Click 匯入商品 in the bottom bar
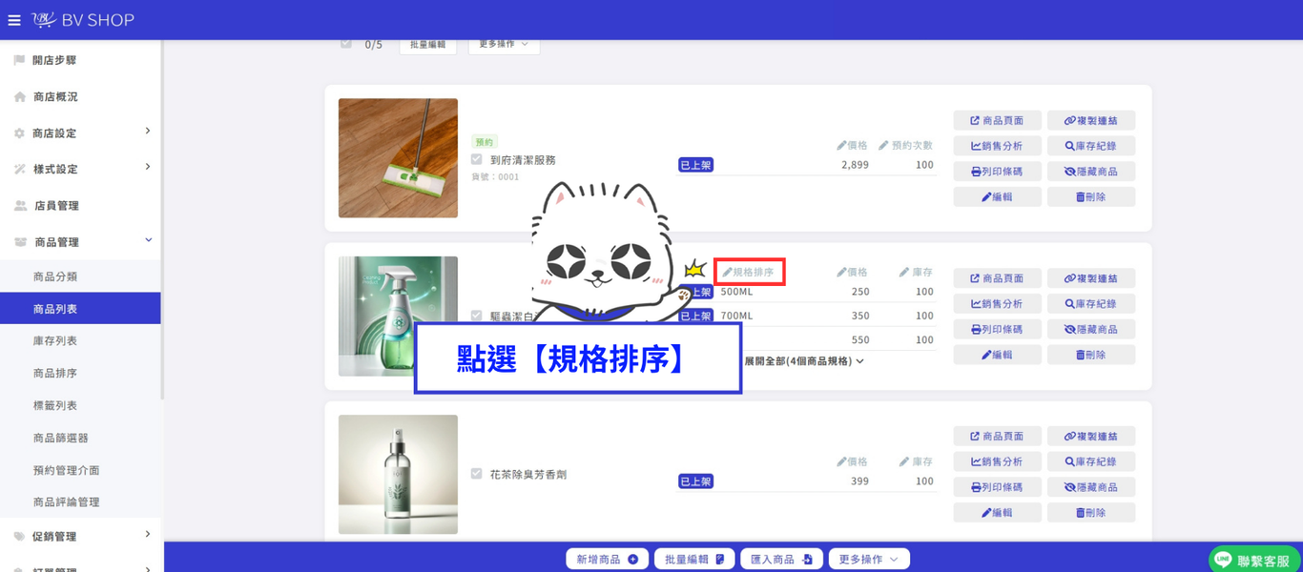Viewport: 1303px width, 572px height. coord(780,560)
